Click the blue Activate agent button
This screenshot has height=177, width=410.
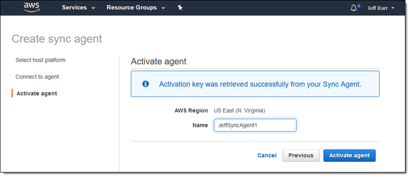[349, 155]
